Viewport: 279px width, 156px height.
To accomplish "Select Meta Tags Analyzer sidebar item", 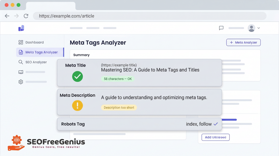I will 41,52.
